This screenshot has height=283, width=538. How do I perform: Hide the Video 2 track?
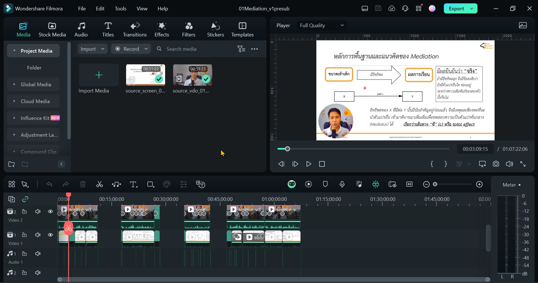point(50,212)
